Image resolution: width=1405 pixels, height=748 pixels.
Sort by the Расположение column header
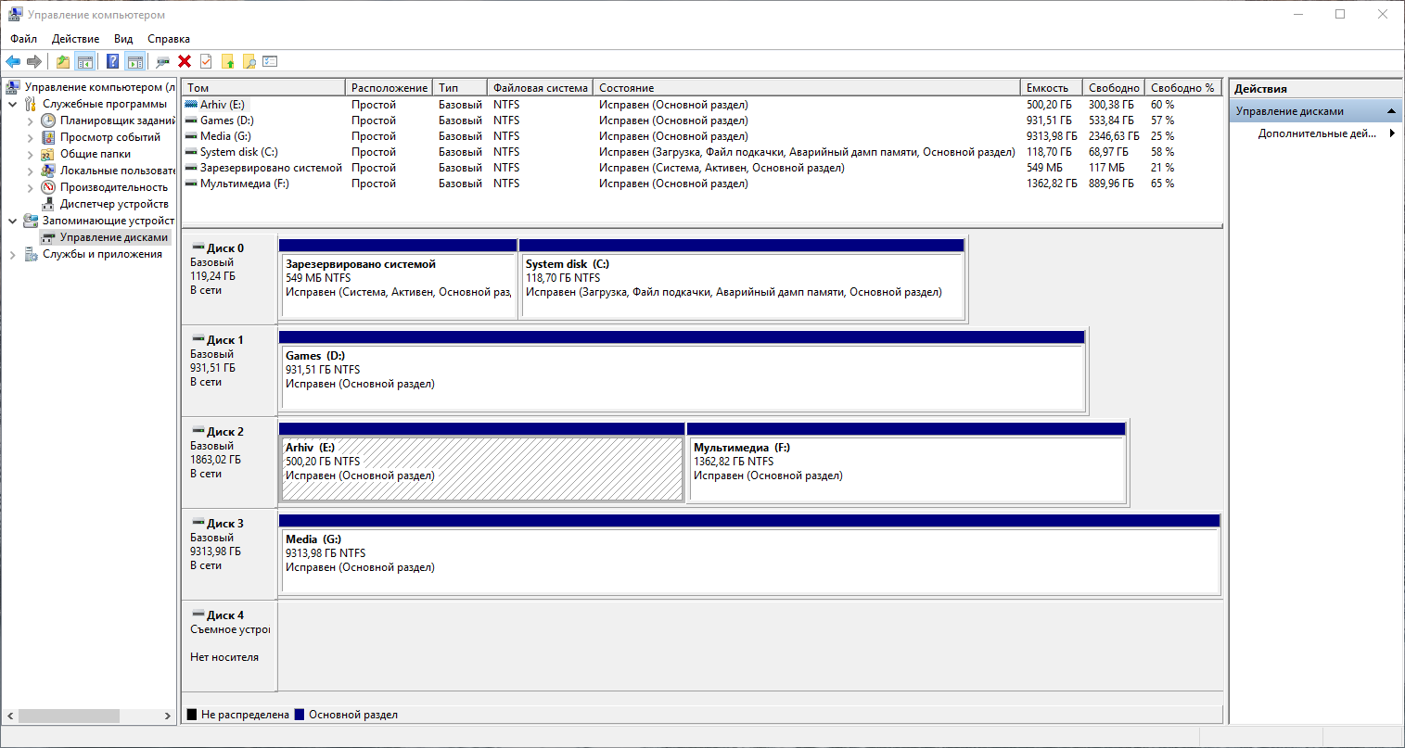389,88
